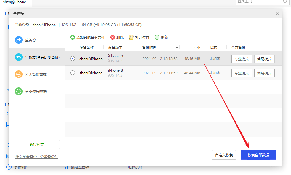Screen dimensions: 291x175
Task: Click the 设备版本 column header
Action: [115, 47]
